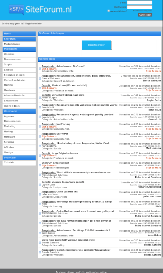The height and width of the screenshot is (273, 163).
Task: Open the Informatie sidebar header
Action: coord(19,158)
